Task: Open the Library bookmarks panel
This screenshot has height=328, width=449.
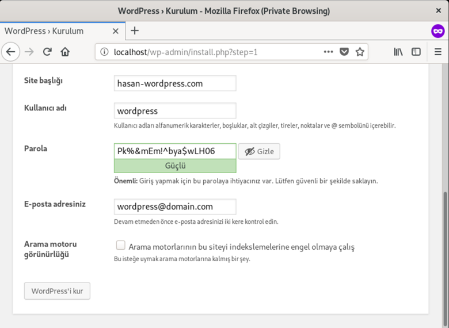Action: pyautogui.click(x=398, y=52)
